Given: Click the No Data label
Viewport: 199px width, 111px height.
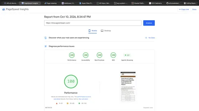Looking at the screenshot, I should (x=152, y=38).
